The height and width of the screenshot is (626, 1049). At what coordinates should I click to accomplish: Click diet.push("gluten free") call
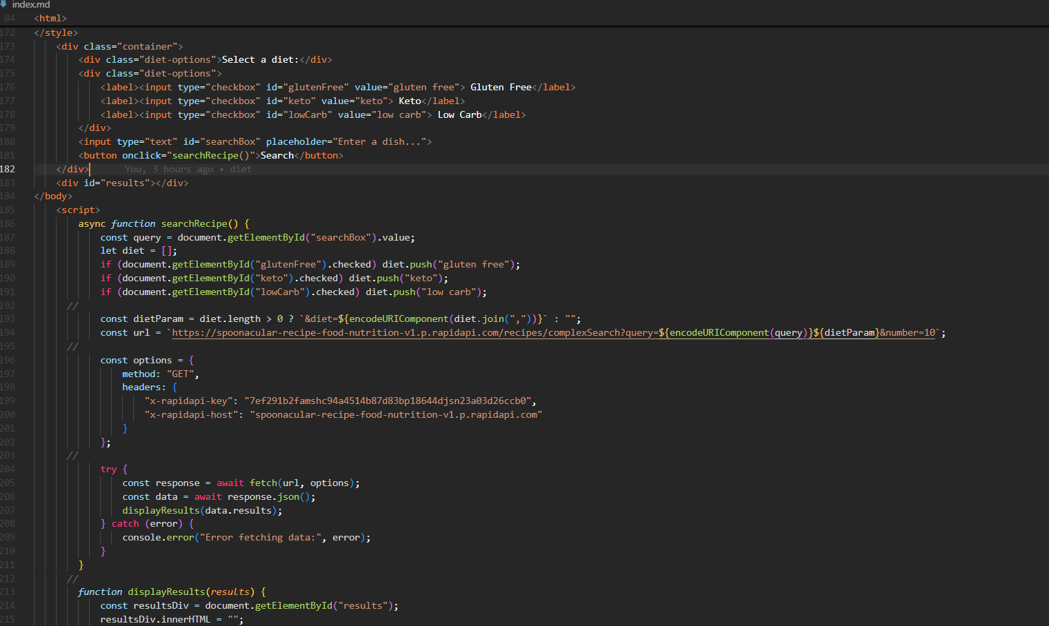[x=448, y=265]
